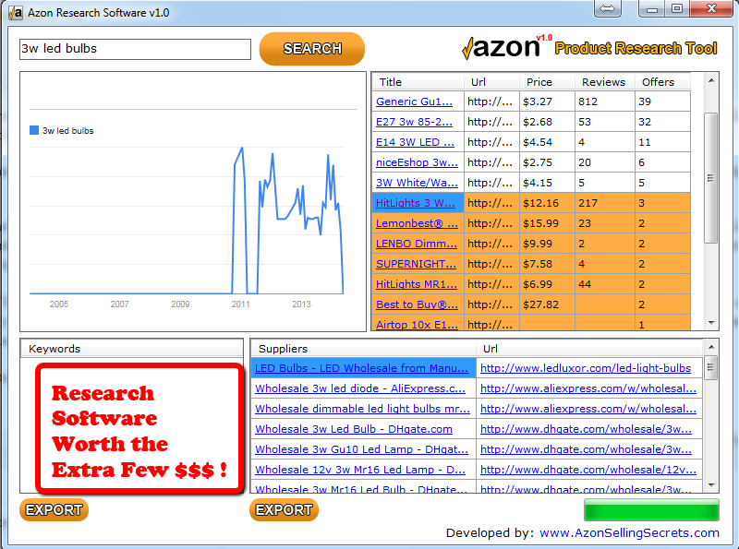739x549 pixels.
Task: Export the Keywords list
Action: pyautogui.click(x=54, y=510)
